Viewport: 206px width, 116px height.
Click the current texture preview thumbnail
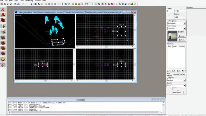[173, 36]
